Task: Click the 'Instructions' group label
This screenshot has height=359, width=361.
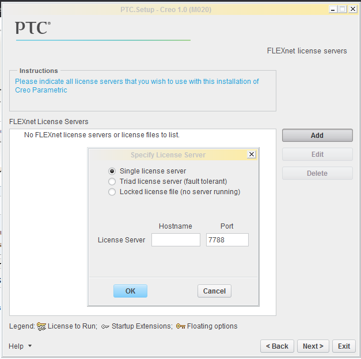Action: point(39,71)
